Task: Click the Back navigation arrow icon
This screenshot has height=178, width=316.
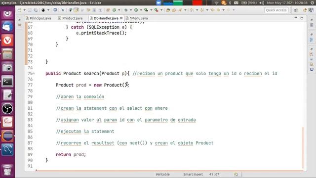Action: click(x=218, y=10)
